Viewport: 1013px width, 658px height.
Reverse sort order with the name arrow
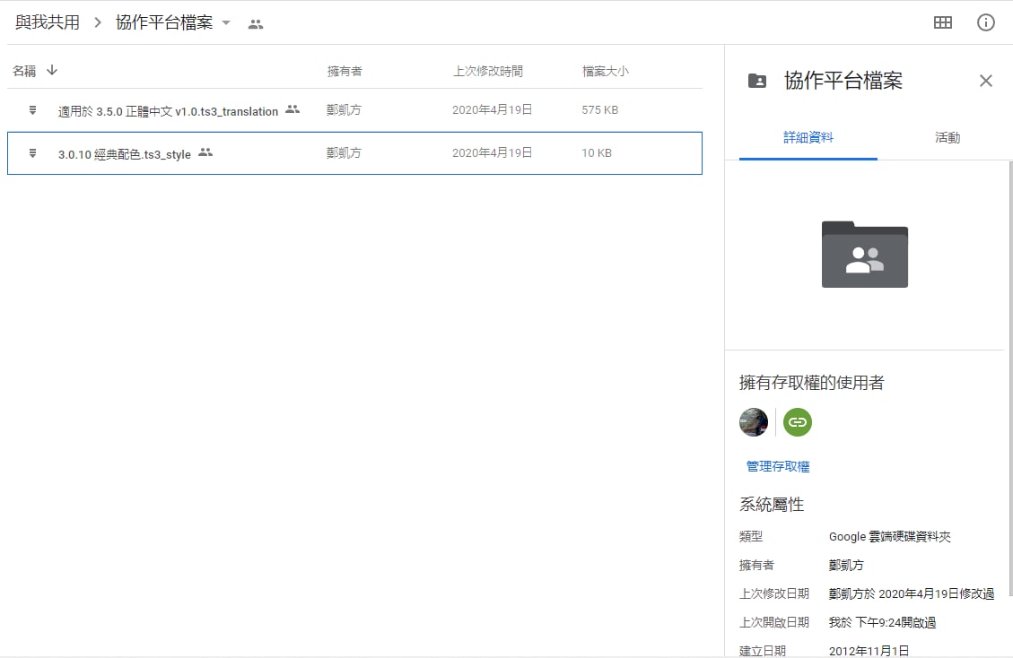tap(52, 70)
